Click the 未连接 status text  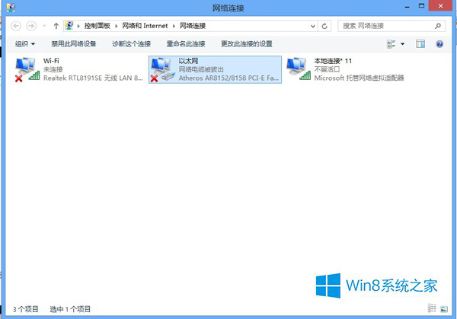coord(53,69)
